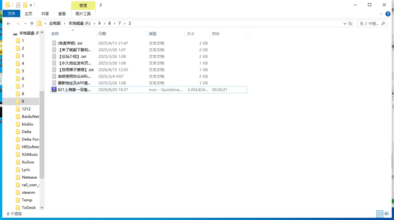Open KGMusic folder in the navigation tree
The height and width of the screenshot is (220, 394).
[30, 155]
